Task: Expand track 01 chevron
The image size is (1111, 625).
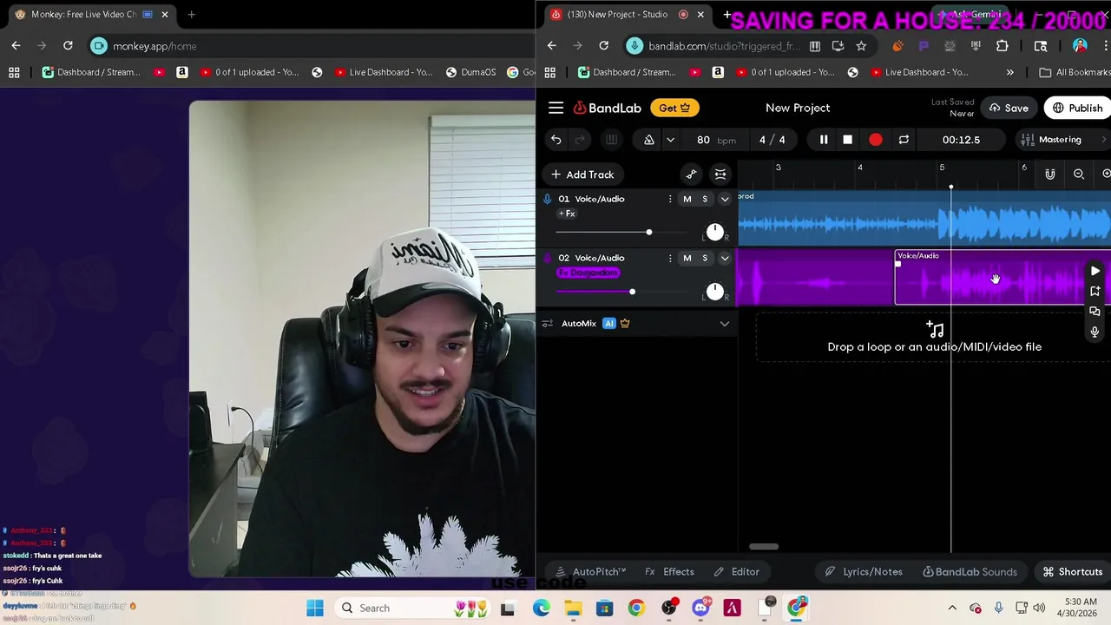Action: point(724,199)
